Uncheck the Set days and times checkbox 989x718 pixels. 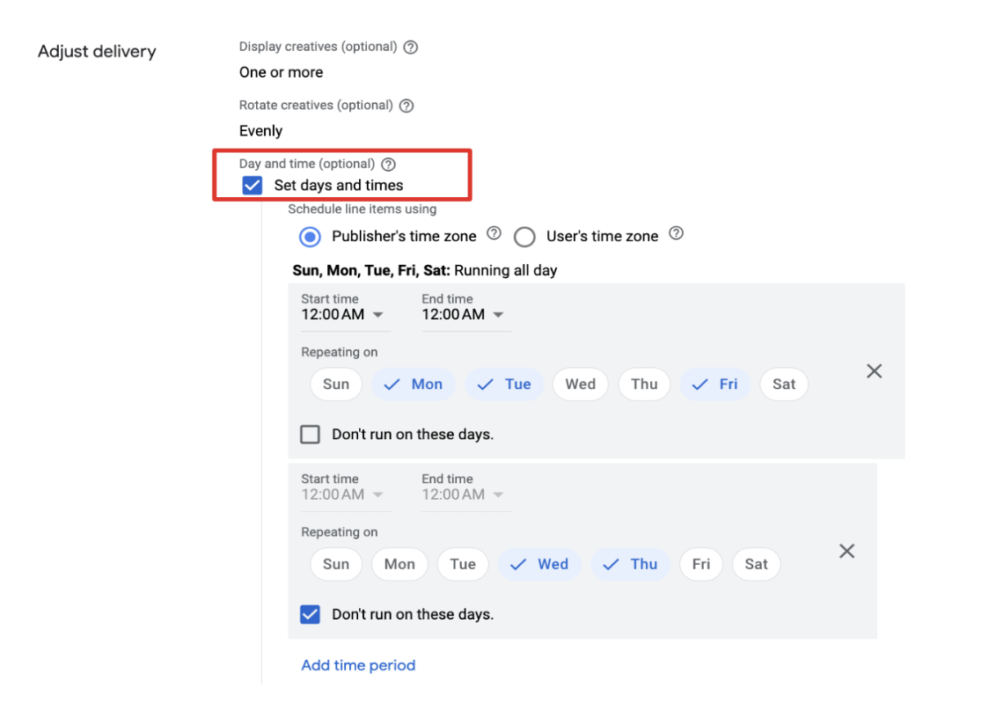[x=253, y=186]
